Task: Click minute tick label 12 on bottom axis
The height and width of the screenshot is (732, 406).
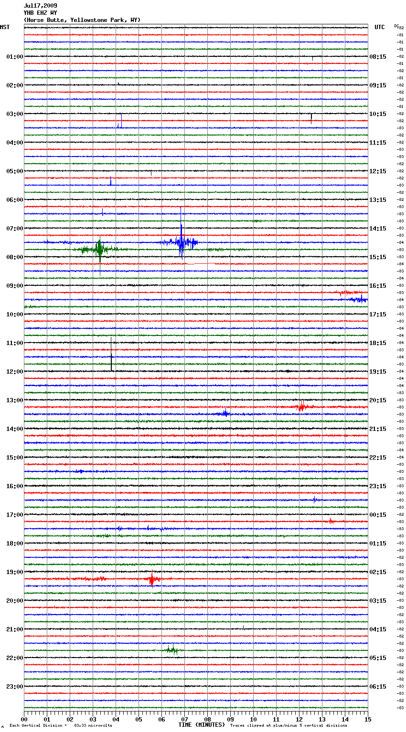Action: pos(299,719)
